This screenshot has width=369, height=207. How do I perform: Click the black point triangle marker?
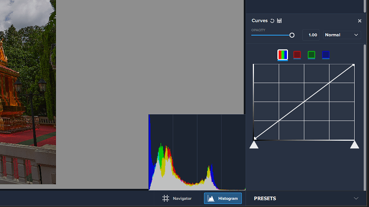(254, 145)
